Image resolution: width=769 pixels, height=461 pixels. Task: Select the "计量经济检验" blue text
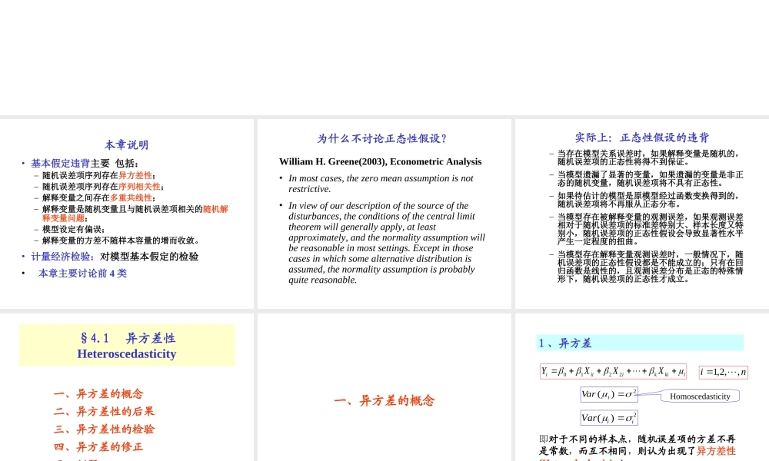coord(60,257)
